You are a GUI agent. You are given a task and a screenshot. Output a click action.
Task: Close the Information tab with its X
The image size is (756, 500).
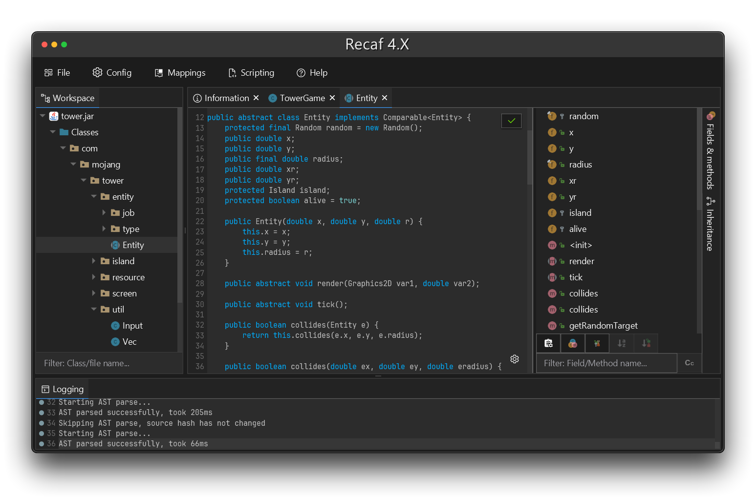(x=256, y=98)
